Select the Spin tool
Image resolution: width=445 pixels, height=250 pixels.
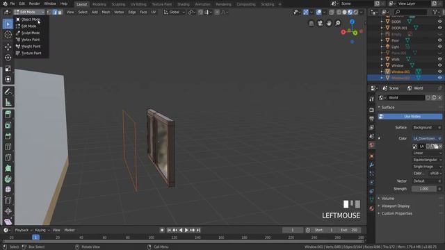pyautogui.click(x=8, y=179)
